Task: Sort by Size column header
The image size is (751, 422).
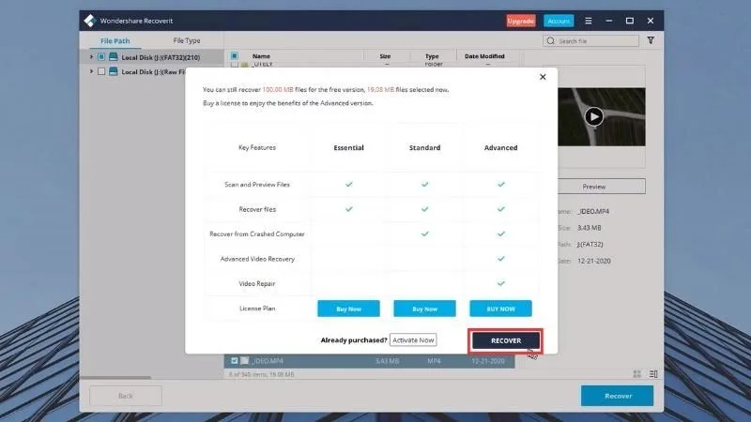Action: click(x=385, y=56)
